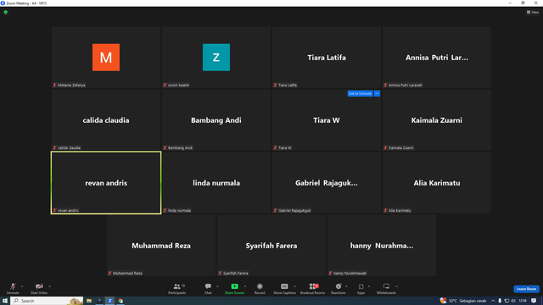Viewport: 543px width, 305px height.
Task: Open Breakout Rooms
Action: point(313,288)
